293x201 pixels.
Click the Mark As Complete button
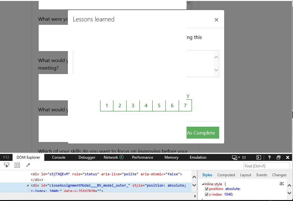point(202,133)
